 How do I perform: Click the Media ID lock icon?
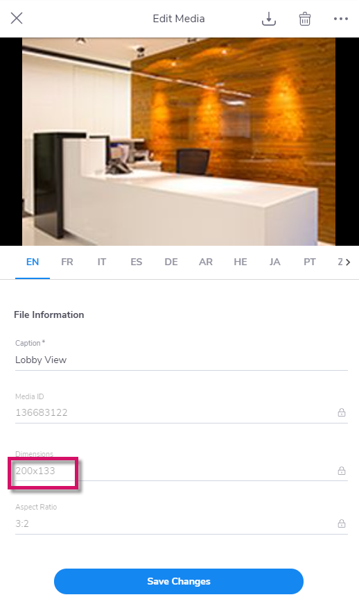(x=341, y=412)
